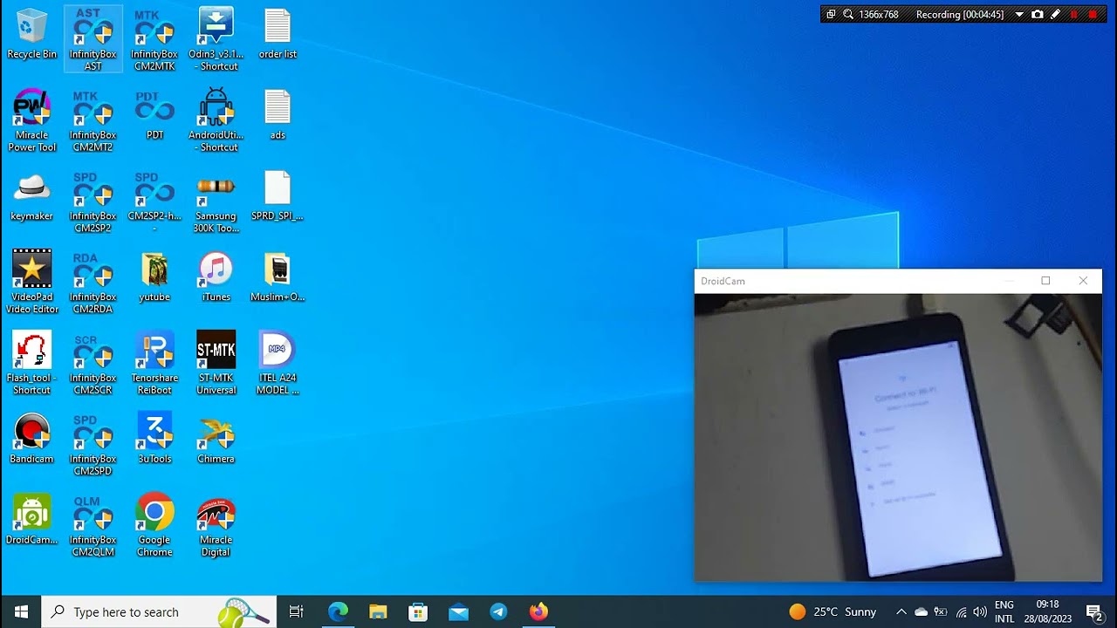
Task: Open the ads text file
Action: [278, 115]
